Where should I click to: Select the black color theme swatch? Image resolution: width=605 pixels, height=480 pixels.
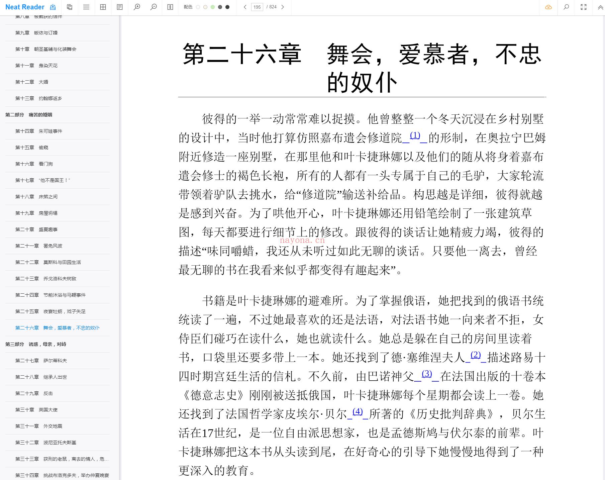227,7
